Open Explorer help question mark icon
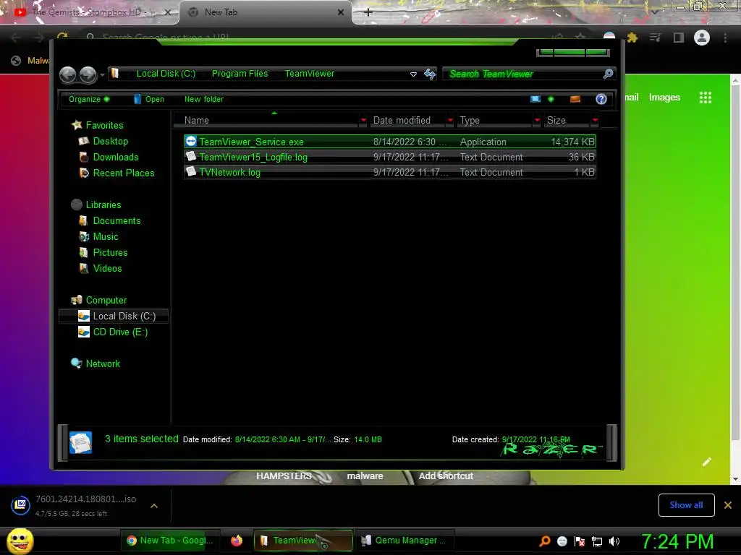This screenshot has width=741, height=555. [601, 99]
